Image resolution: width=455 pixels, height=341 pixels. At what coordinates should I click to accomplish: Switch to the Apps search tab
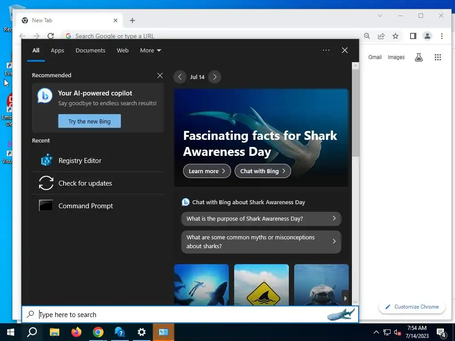pos(57,51)
